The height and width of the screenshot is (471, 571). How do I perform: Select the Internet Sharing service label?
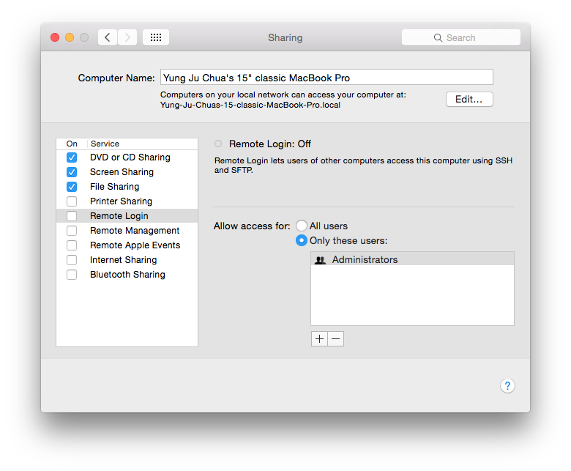coord(124,260)
